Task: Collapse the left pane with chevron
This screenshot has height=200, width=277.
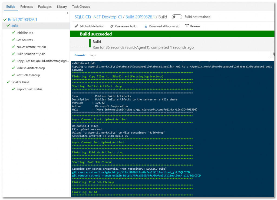Action: [67, 13]
